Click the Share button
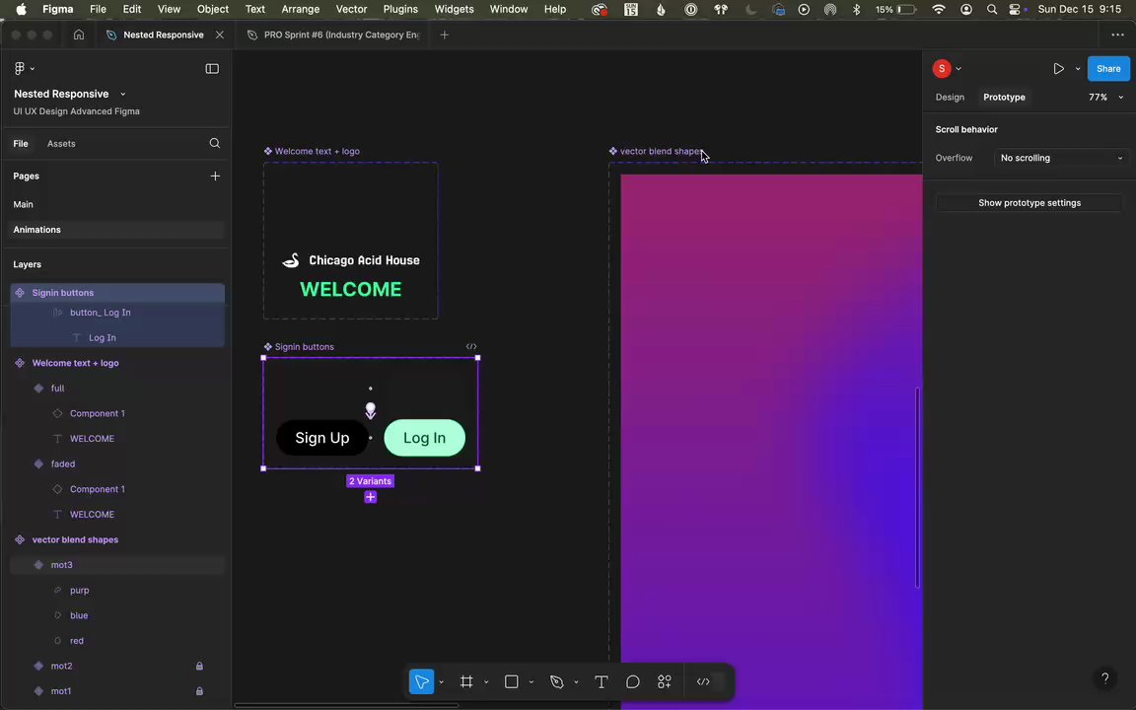The height and width of the screenshot is (710, 1136). coord(1108,69)
